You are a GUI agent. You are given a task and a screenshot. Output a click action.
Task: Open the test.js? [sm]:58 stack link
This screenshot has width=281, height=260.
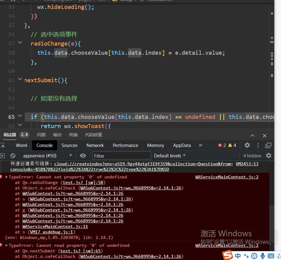coord(83,182)
